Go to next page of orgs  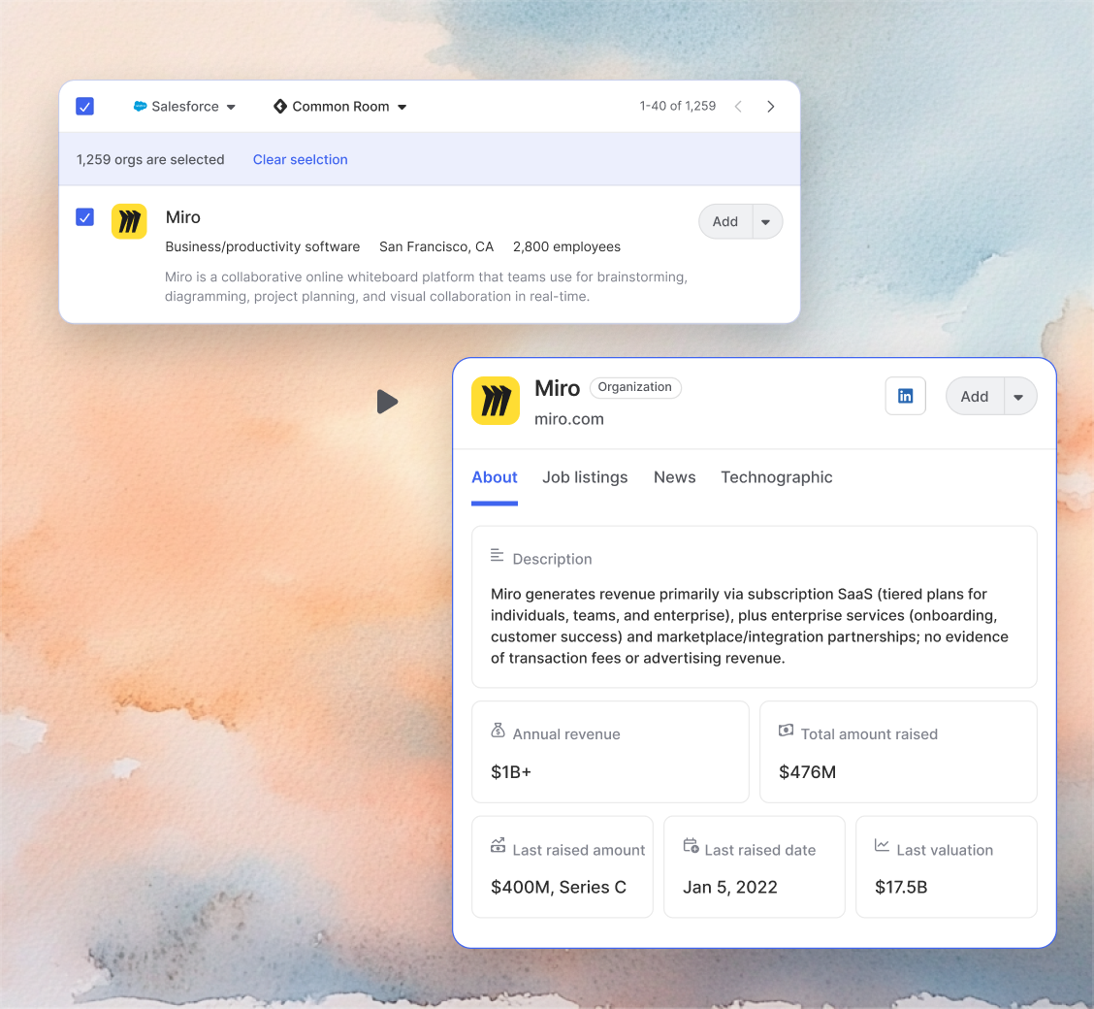click(770, 106)
